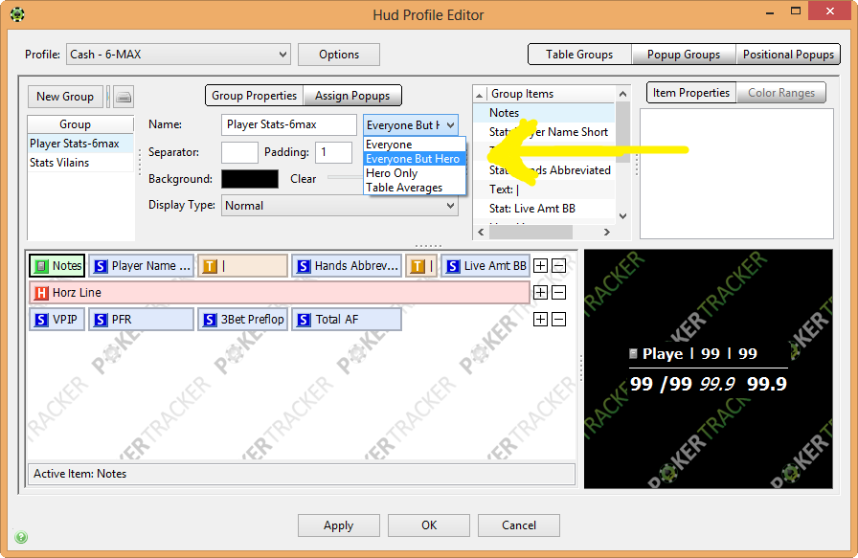Click sort arrow in Group Items header
The height and width of the screenshot is (558, 858).
[x=480, y=95]
